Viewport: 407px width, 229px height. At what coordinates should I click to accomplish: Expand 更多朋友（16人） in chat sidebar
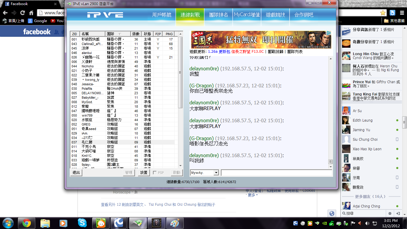(370, 196)
